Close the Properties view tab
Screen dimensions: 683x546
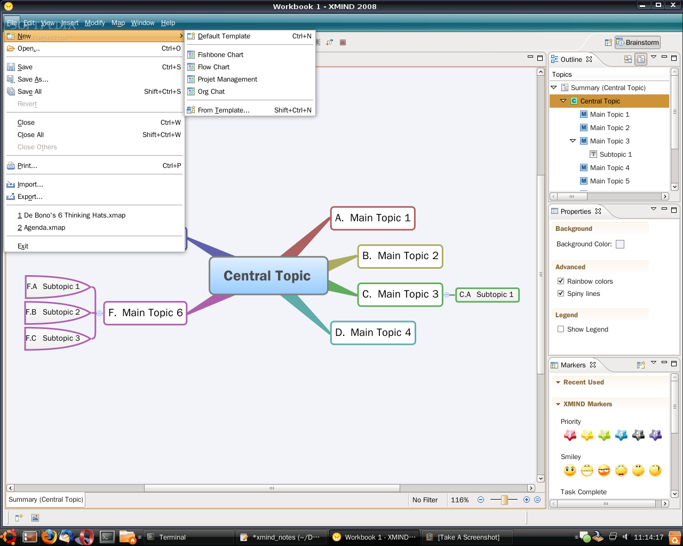[598, 211]
